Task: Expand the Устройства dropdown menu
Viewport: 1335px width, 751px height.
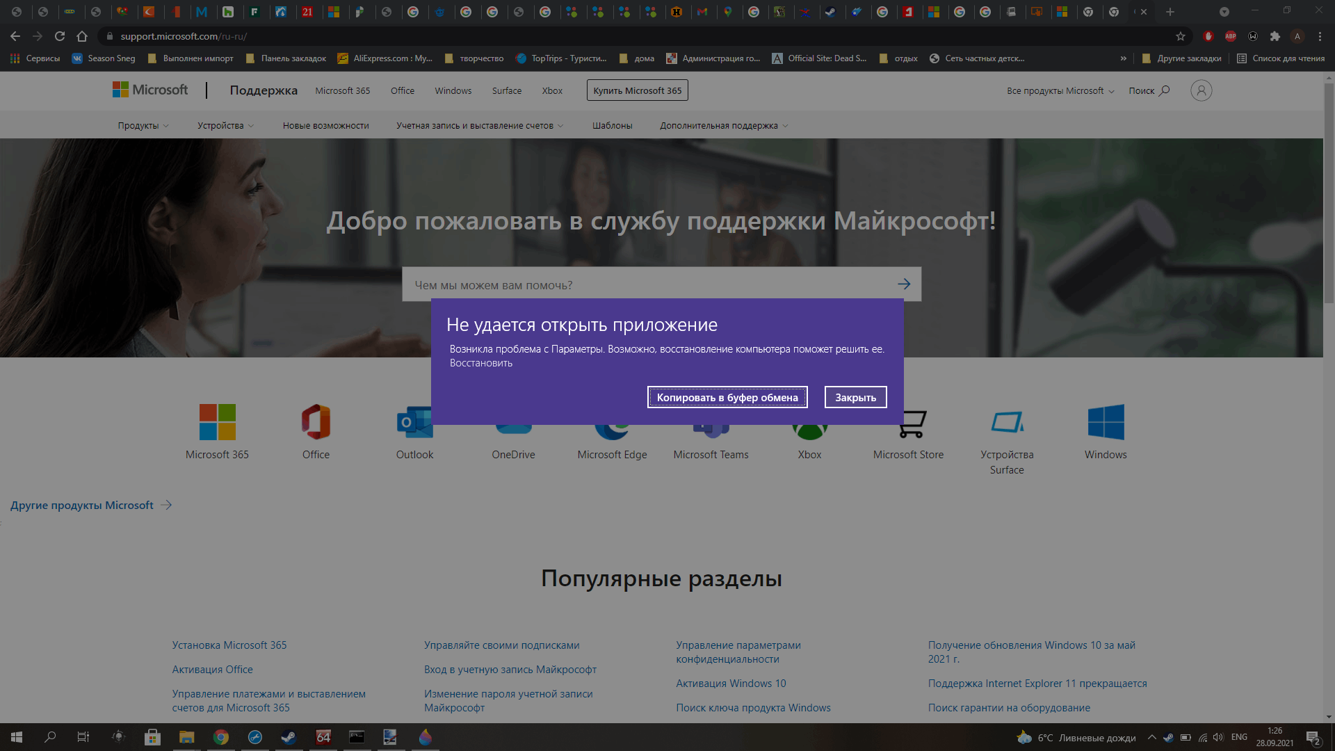Action: click(x=225, y=126)
